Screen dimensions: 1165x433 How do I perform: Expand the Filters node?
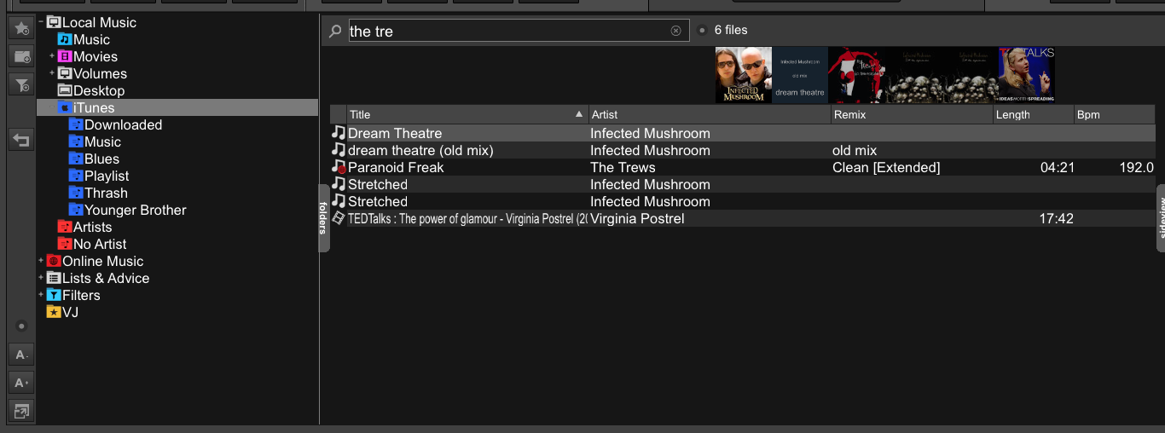tap(40, 295)
